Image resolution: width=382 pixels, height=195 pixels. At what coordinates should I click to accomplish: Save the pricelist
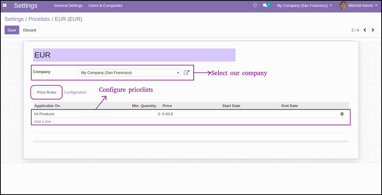point(12,30)
